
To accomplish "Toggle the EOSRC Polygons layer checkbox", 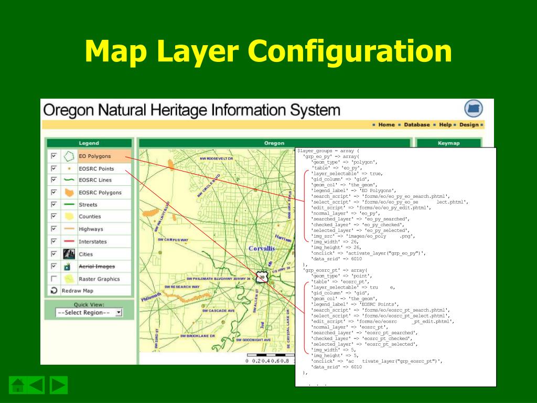I will pos(54,192).
